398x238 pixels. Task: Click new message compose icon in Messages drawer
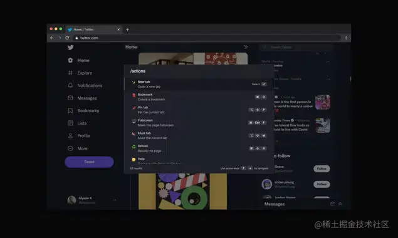point(332,204)
